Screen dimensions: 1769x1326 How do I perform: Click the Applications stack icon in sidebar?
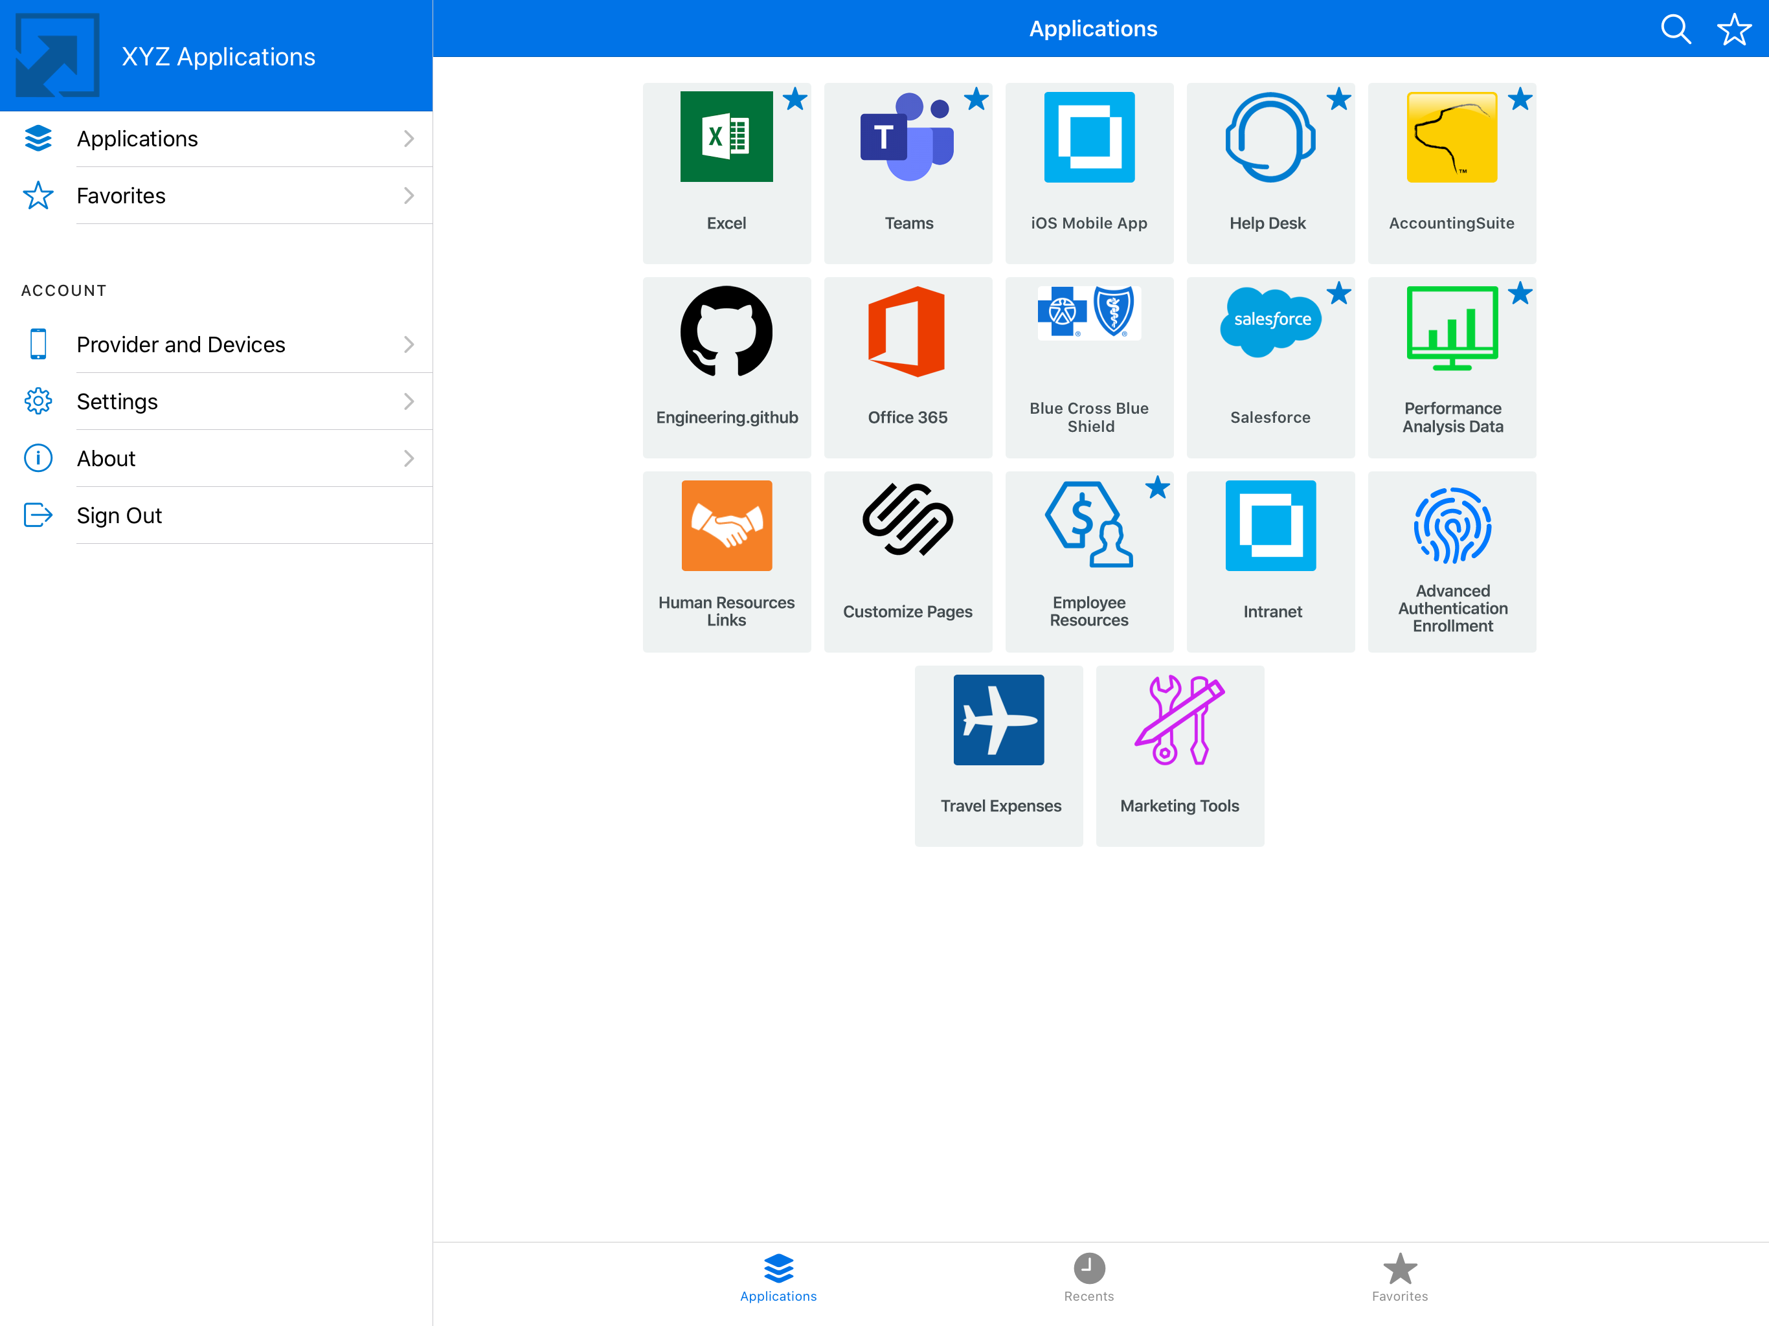click(x=38, y=139)
